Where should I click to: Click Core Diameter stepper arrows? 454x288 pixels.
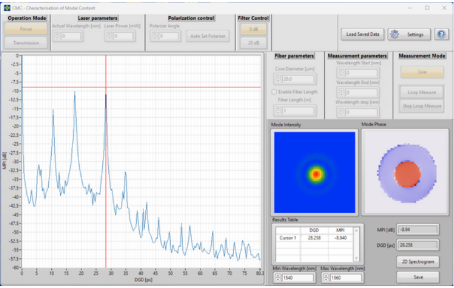pos(277,79)
